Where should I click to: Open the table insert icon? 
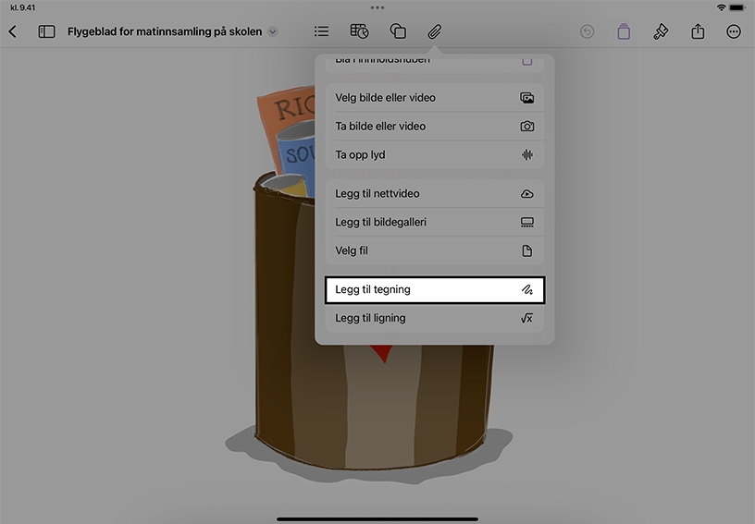[x=359, y=31]
